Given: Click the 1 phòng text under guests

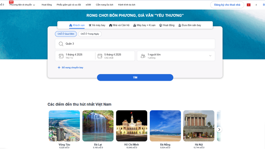Looking at the screenshot, I should (x=151, y=58).
